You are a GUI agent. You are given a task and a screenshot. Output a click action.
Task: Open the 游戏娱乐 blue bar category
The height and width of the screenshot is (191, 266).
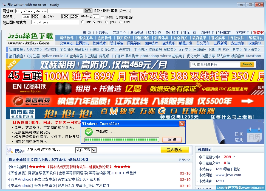(x=218, y=38)
